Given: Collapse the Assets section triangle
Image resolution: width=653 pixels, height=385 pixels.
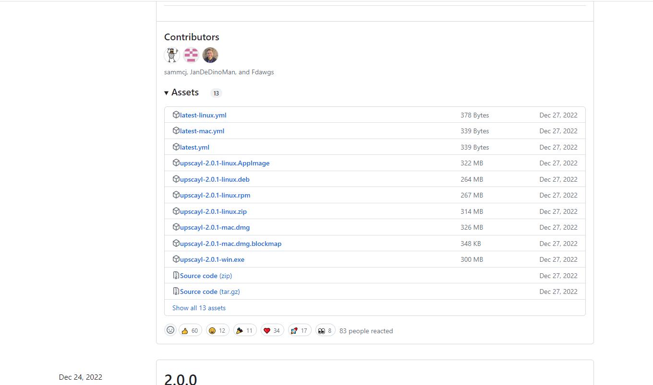Looking at the screenshot, I should pyautogui.click(x=166, y=93).
